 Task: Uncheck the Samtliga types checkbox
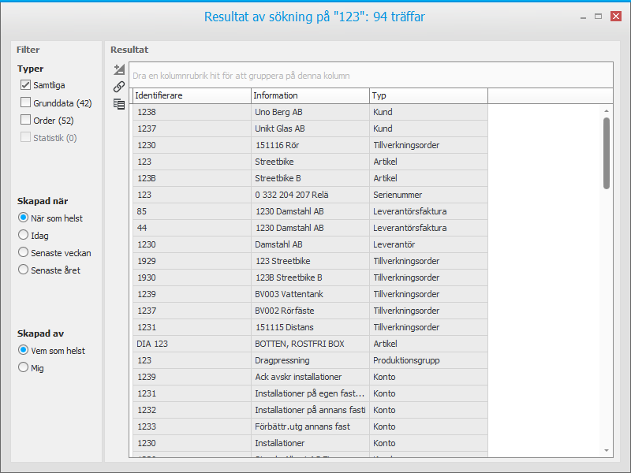pos(25,85)
